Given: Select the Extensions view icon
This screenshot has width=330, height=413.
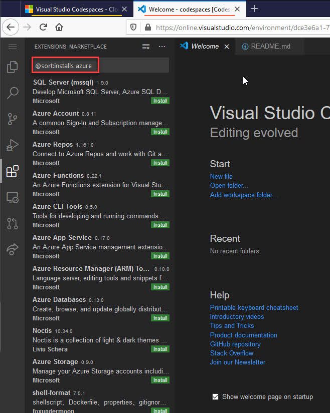Looking at the screenshot, I should pyautogui.click(x=13, y=171).
